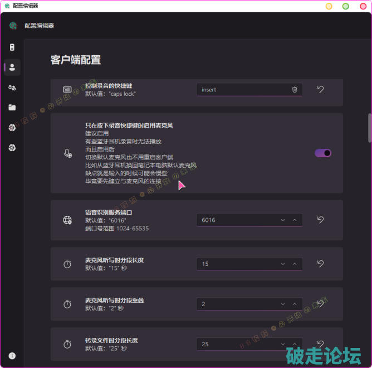Reset recording hotkey to default caps lock
Image resolution: width=372 pixels, height=368 pixels.
(321, 89)
